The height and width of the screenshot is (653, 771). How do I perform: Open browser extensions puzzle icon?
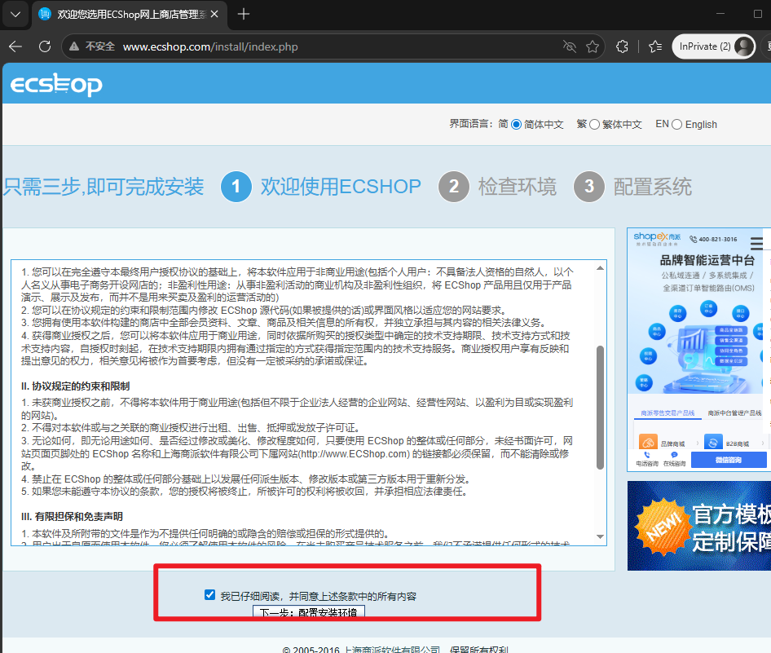(622, 46)
